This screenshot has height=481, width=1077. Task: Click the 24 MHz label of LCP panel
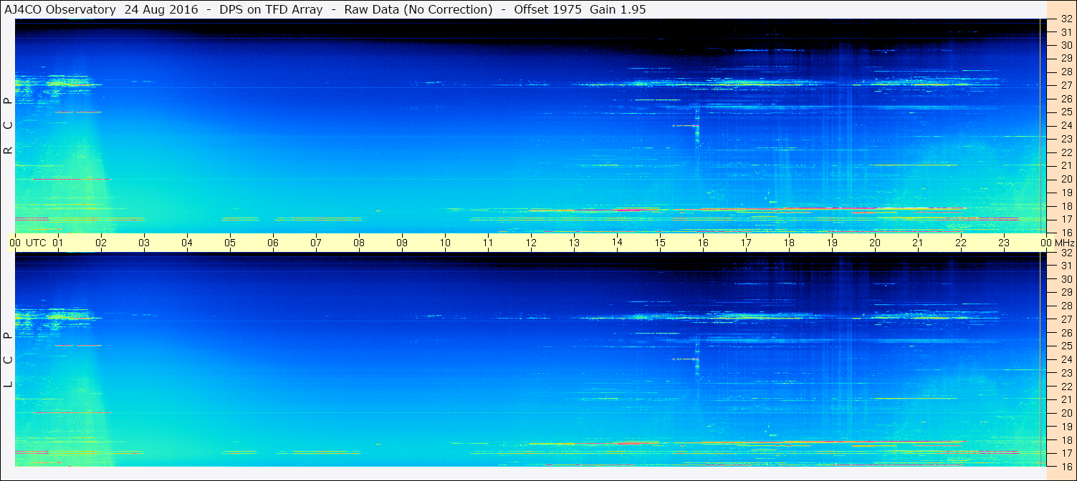[x=1066, y=359]
